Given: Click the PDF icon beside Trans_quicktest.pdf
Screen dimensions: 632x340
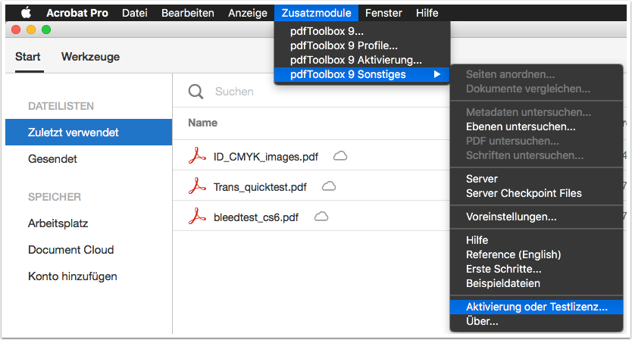Looking at the screenshot, I should [197, 186].
